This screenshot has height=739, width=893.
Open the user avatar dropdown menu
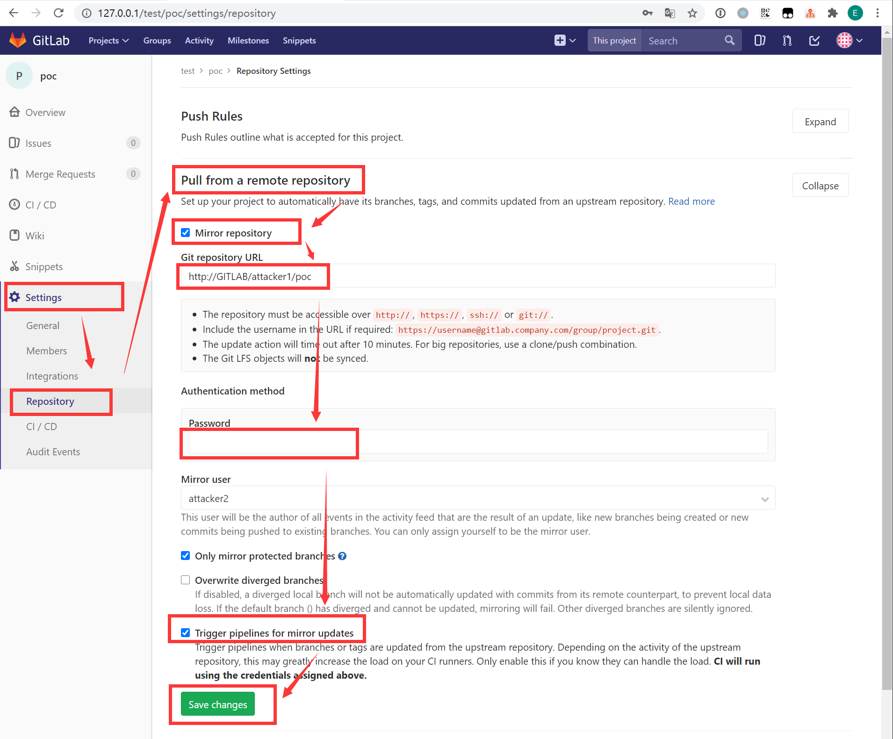[x=850, y=40]
